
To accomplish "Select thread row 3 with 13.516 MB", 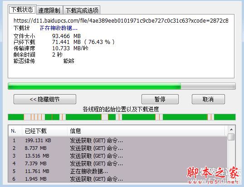I will click(x=118, y=156).
